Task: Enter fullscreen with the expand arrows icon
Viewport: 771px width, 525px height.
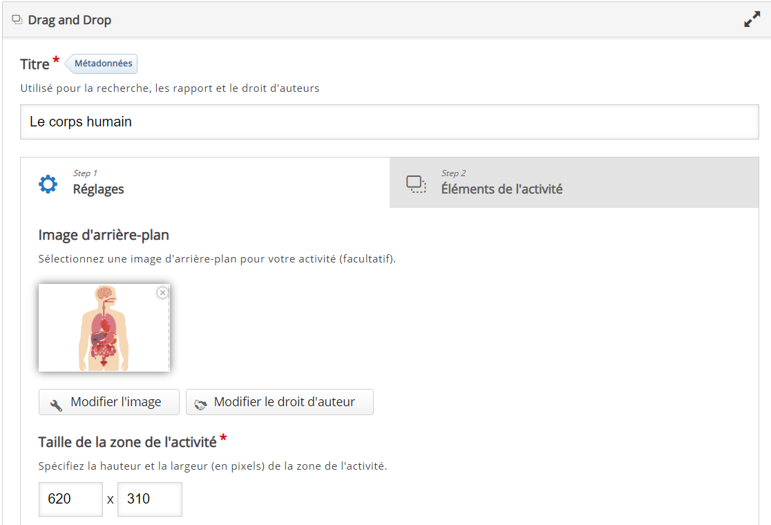Action: pyautogui.click(x=752, y=20)
